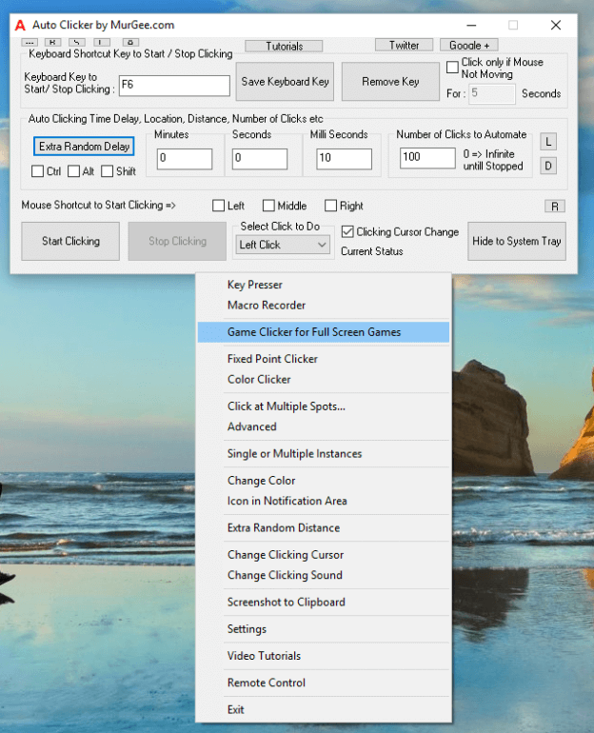Open Video Tutorials menu item

(324, 656)
